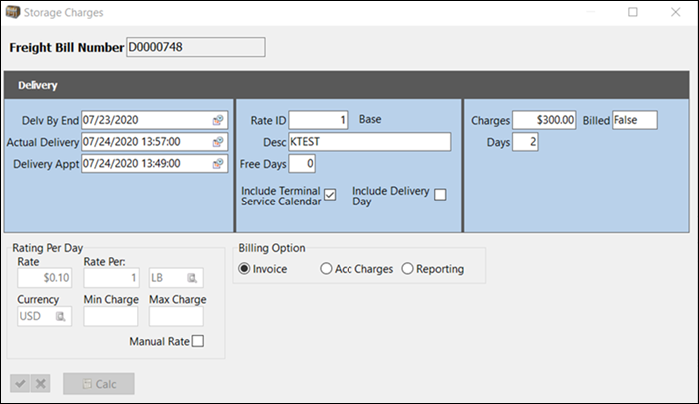Image resolution: width=699 pixels, height=404 pixels.
Task: Click the Rate ID input field
Action: click(x=319, y=120)
